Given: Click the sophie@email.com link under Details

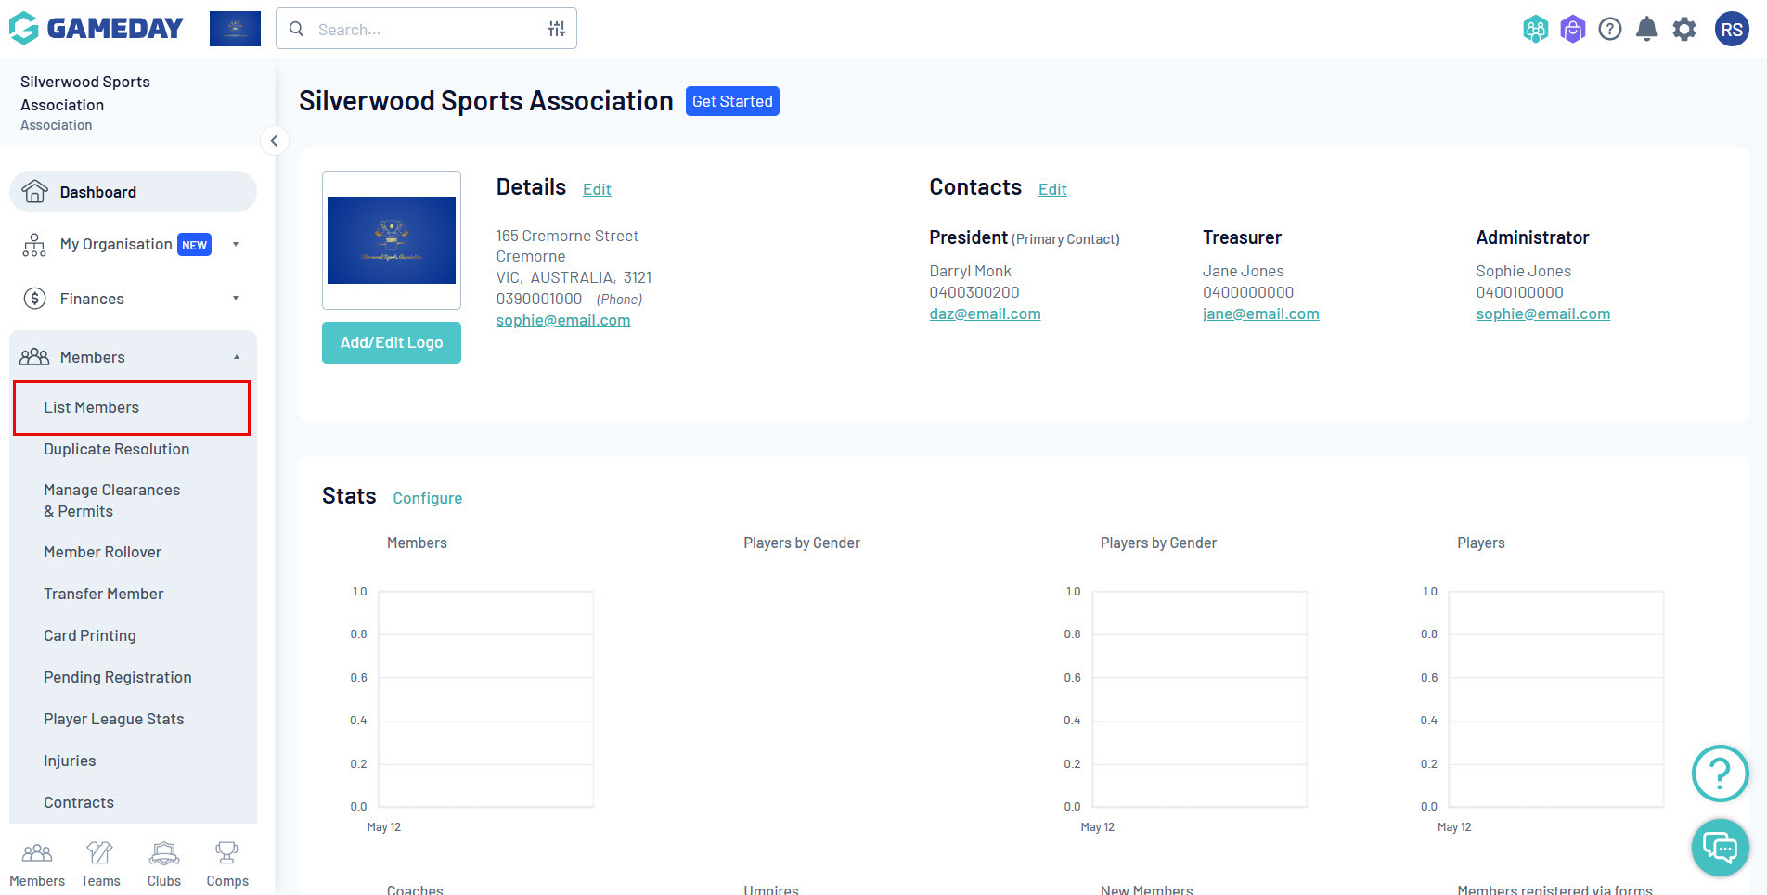Looking at the screenshot, I should (x=563, y=320).
